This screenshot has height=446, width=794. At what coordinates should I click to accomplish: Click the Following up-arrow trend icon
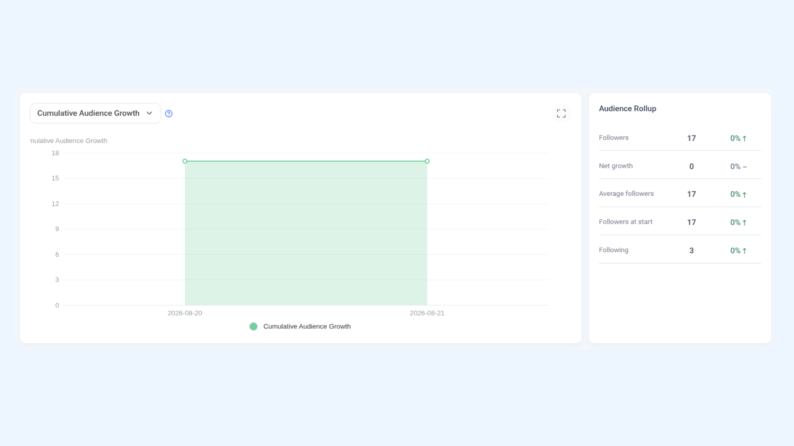click(x=744, y=251)
